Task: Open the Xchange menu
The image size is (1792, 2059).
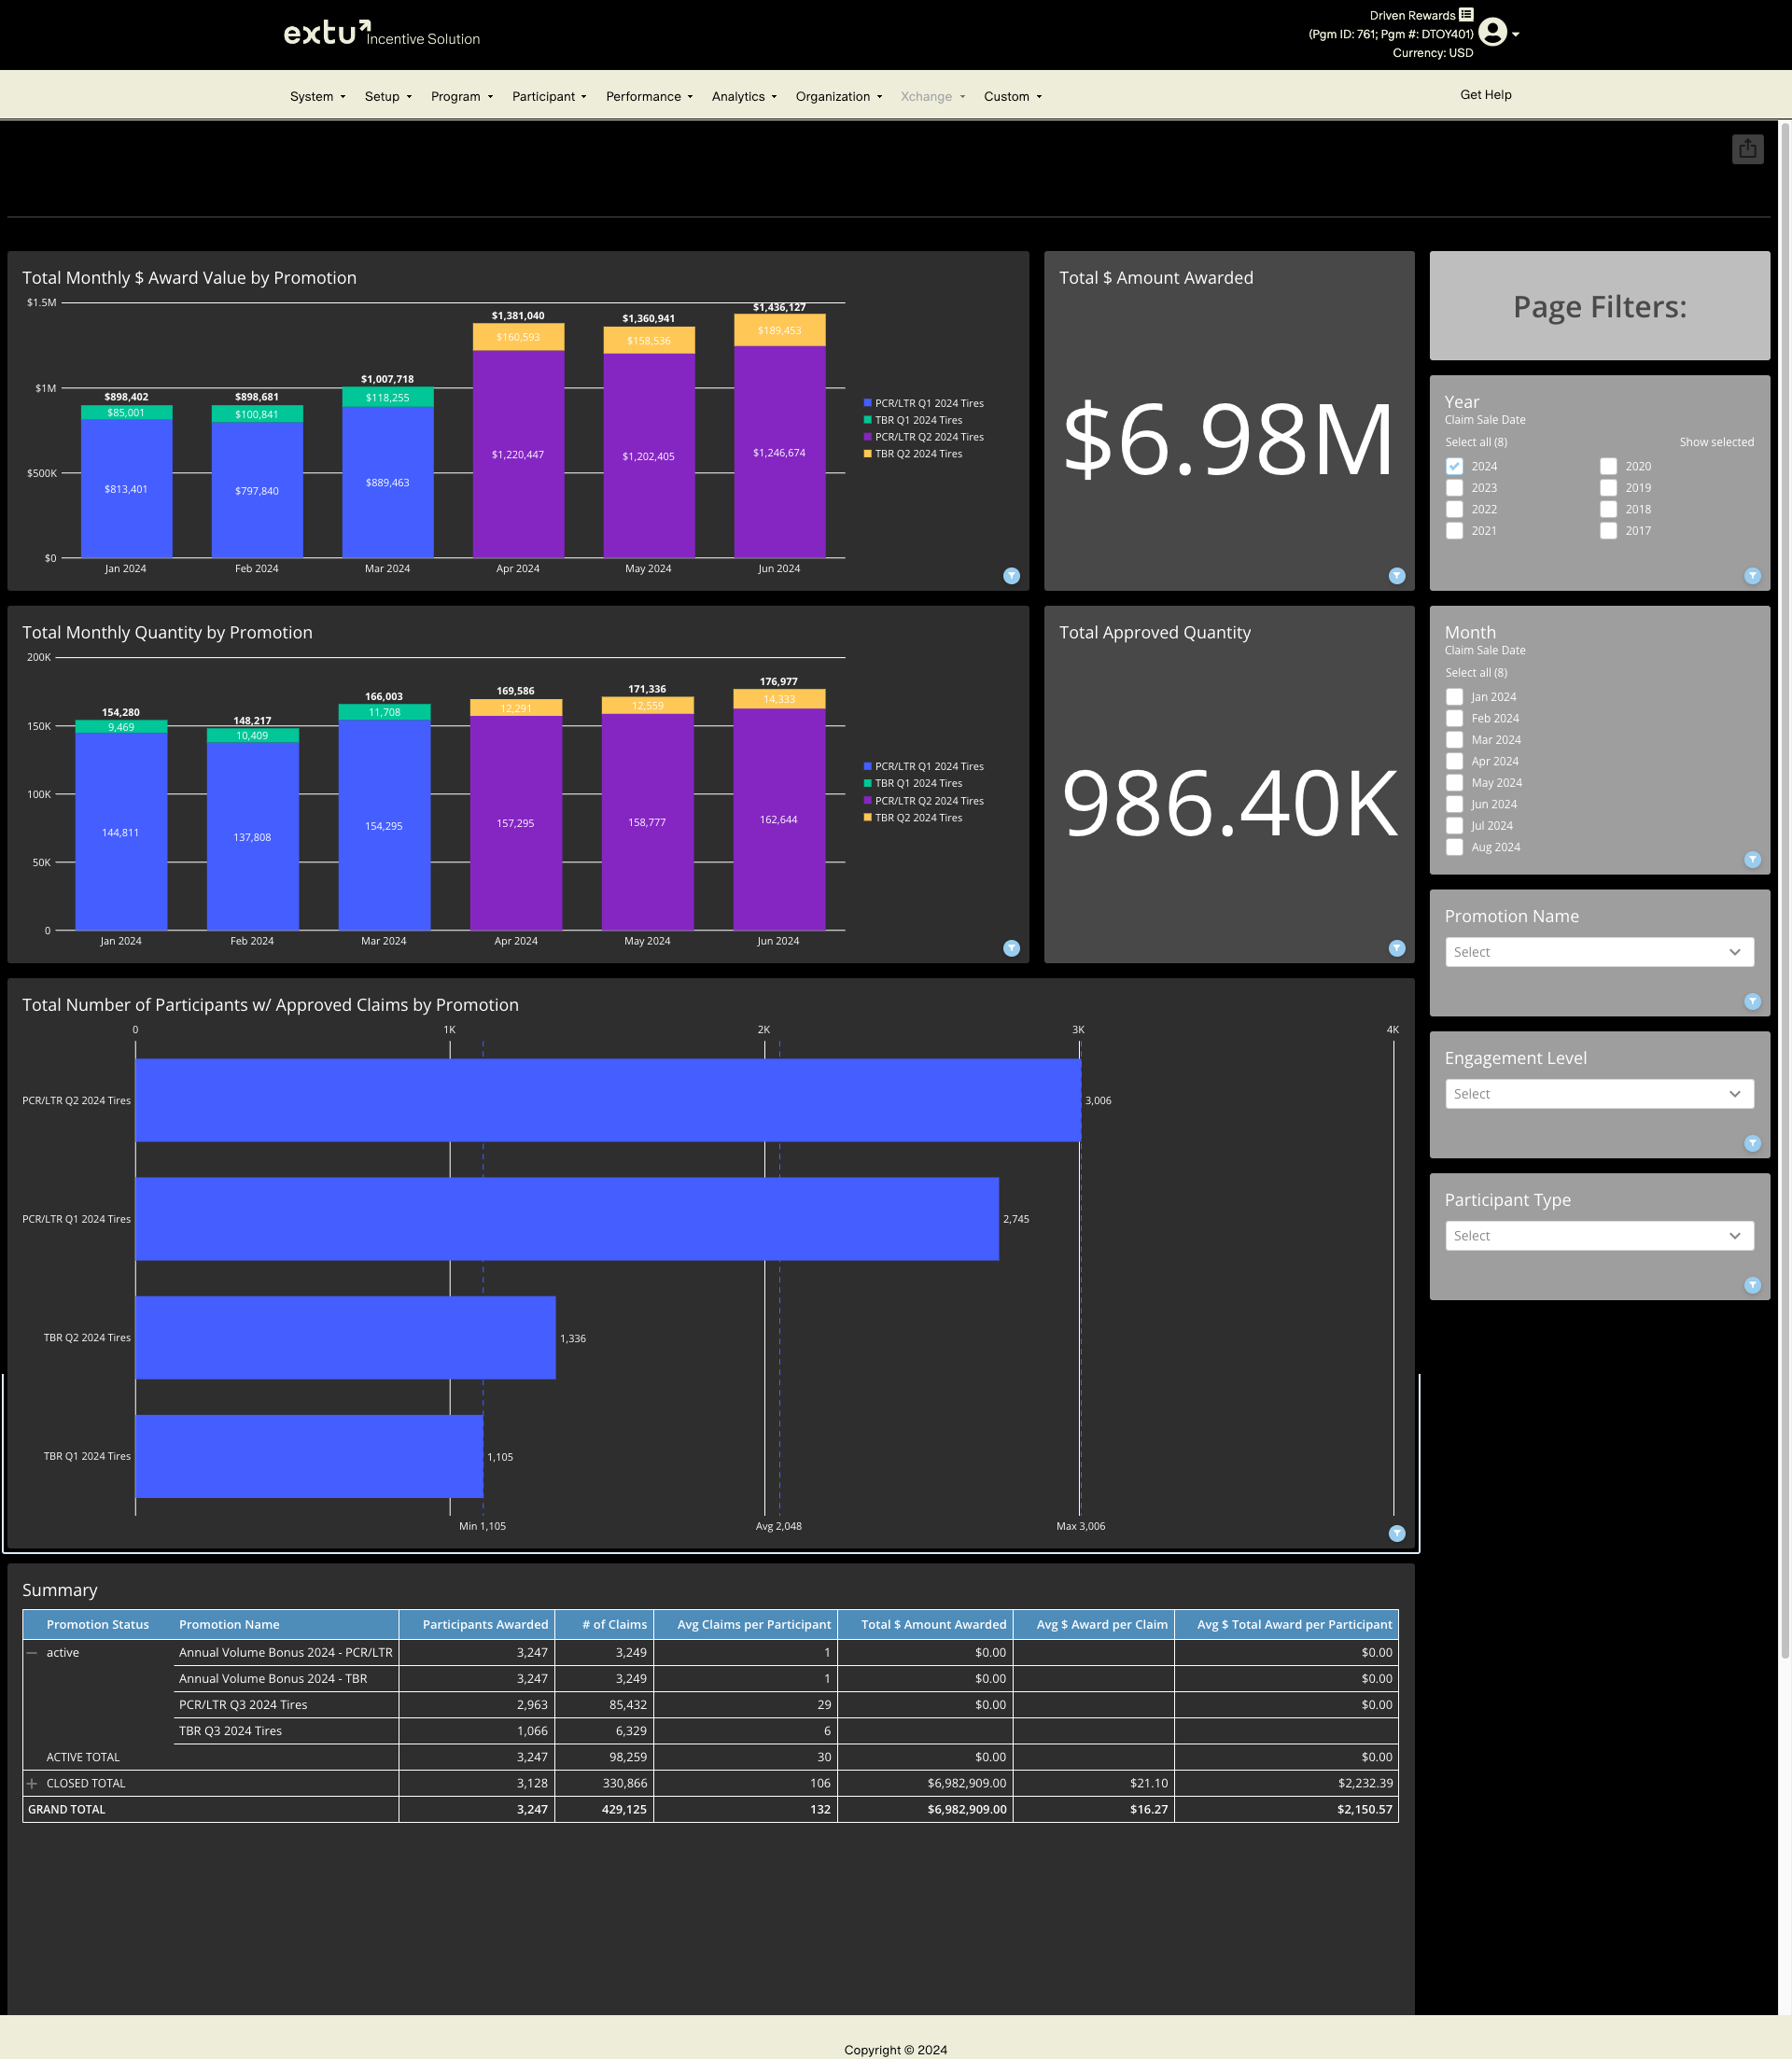Action: [933, 96]
